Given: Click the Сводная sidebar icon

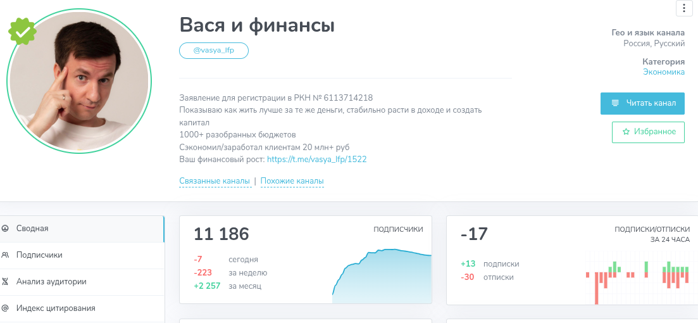Looking at the screenshot, I should [x=5, y=229].
